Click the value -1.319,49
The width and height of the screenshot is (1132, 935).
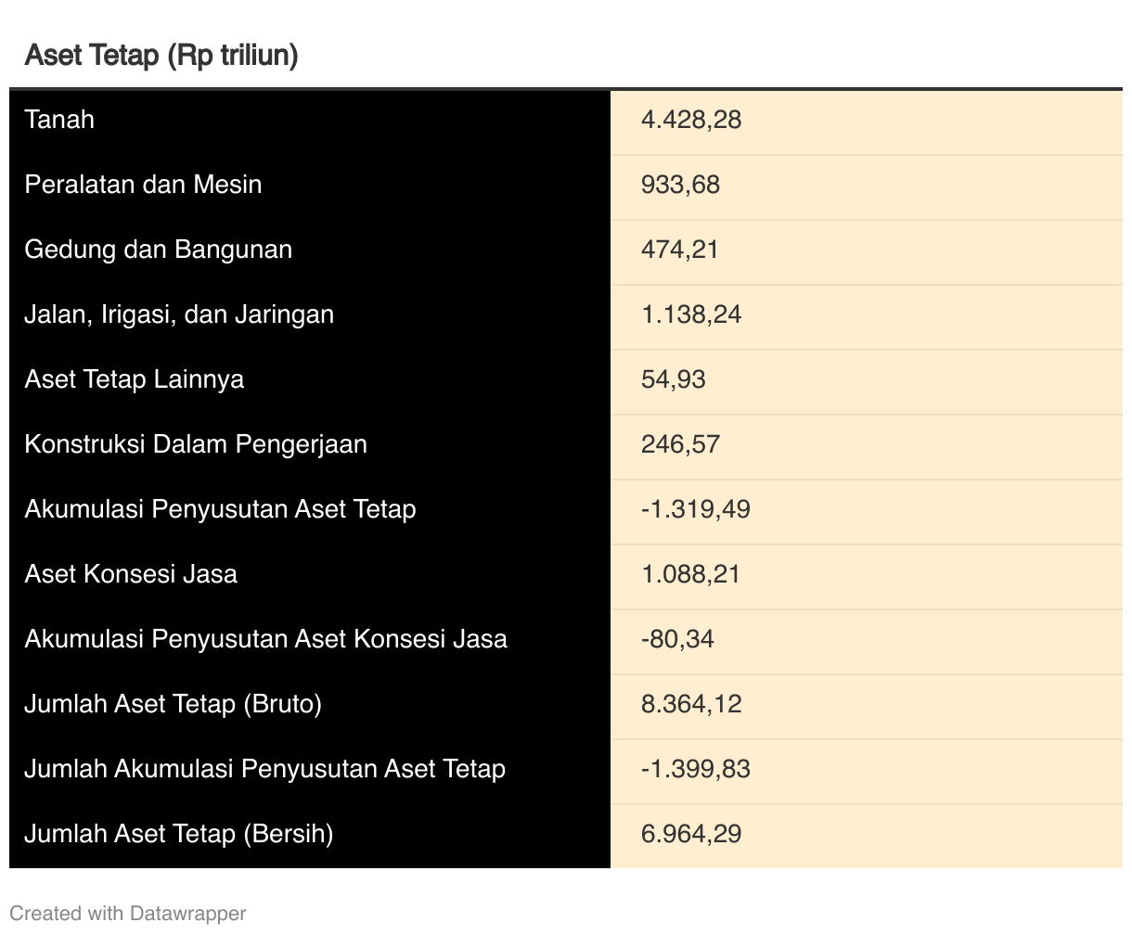coord(695,509)
